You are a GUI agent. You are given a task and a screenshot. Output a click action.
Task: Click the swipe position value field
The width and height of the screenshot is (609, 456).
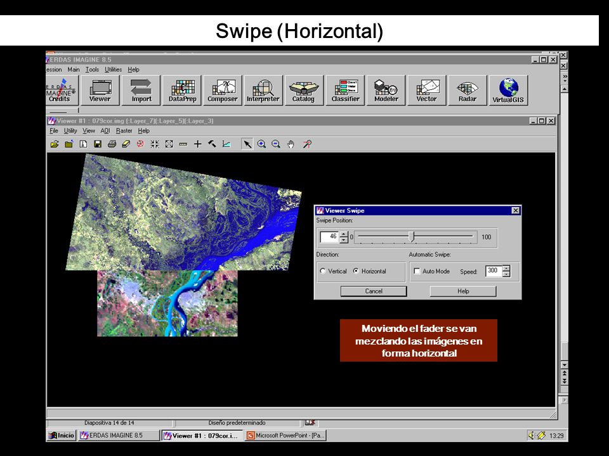coord(329,236)
